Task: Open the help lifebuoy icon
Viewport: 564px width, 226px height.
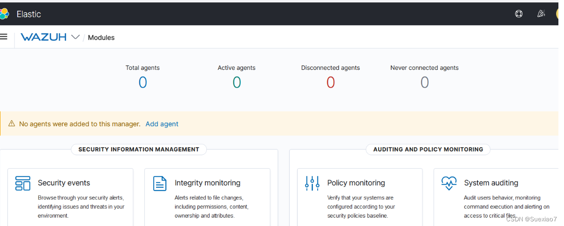Action: tap(519, 14)
